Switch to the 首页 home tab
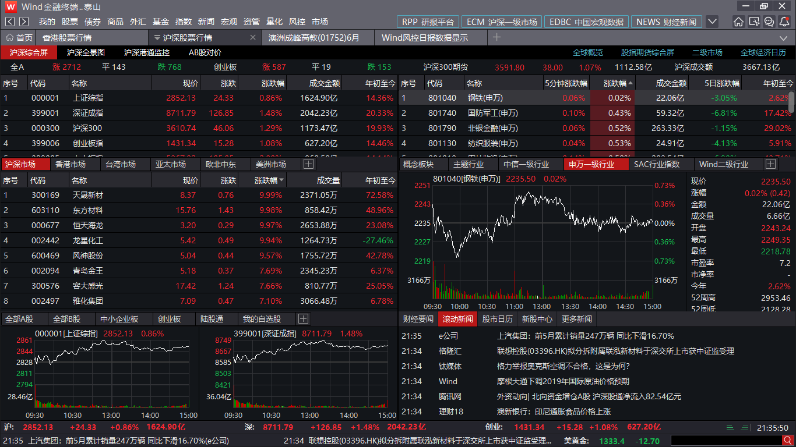Image resolution: width=796 pixels, height=447 pixels. point(19,37)
